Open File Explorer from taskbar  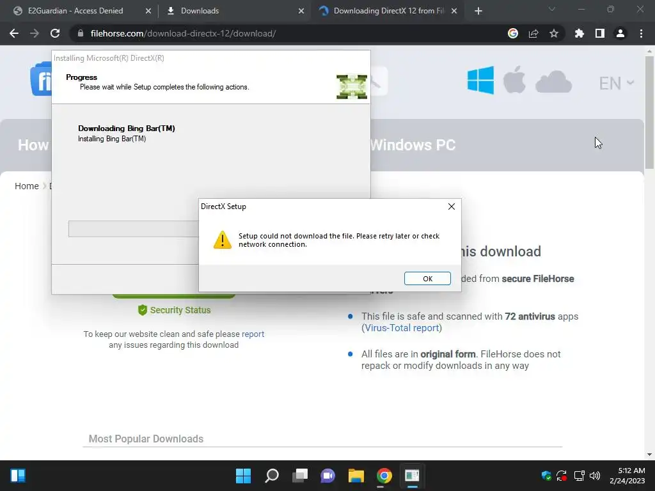[356, 476]
